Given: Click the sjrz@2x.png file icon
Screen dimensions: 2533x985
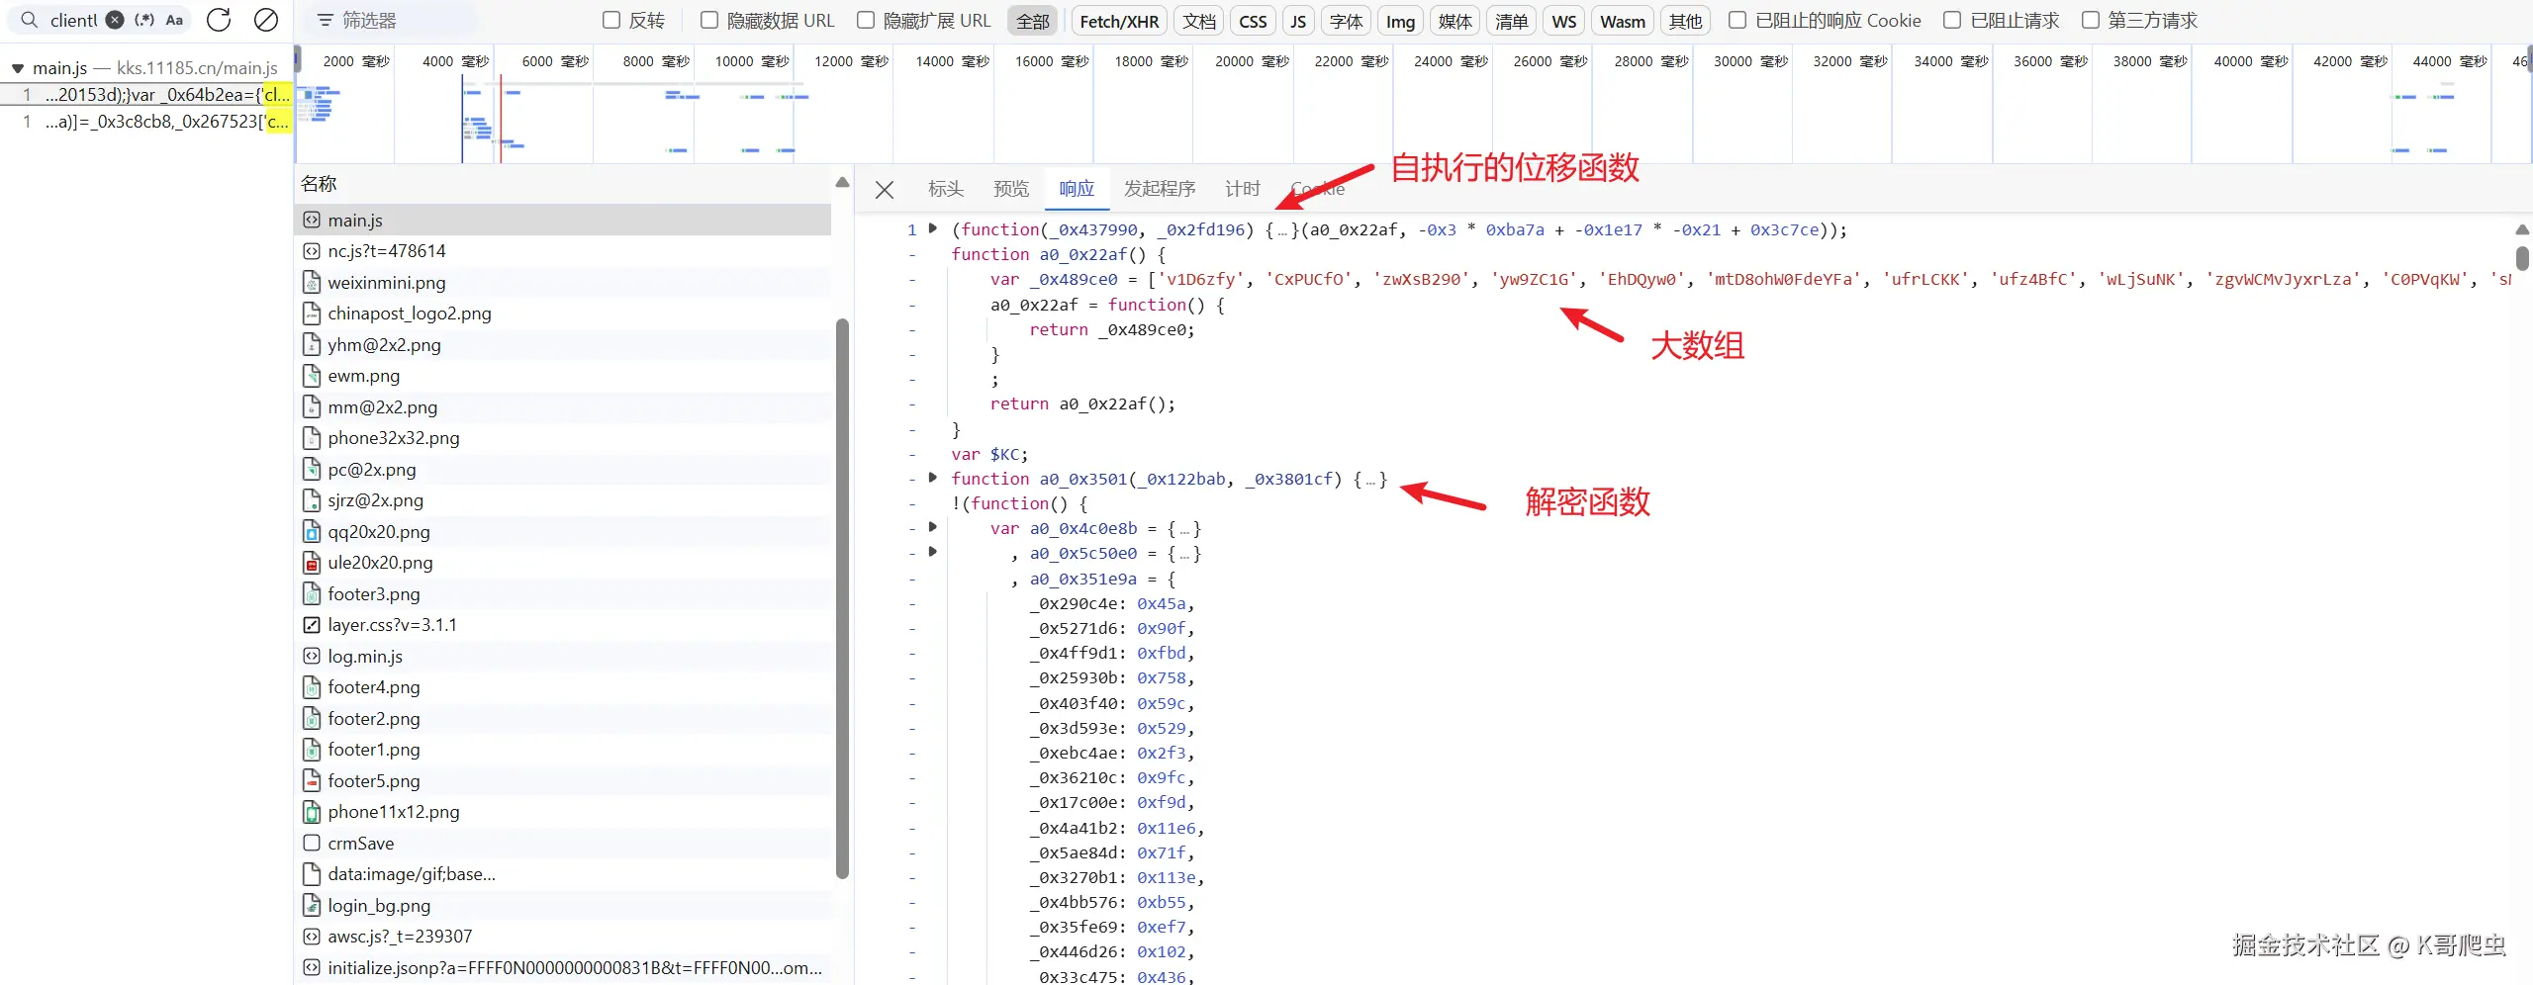Looking at the screenshot, I should (311, 500).
